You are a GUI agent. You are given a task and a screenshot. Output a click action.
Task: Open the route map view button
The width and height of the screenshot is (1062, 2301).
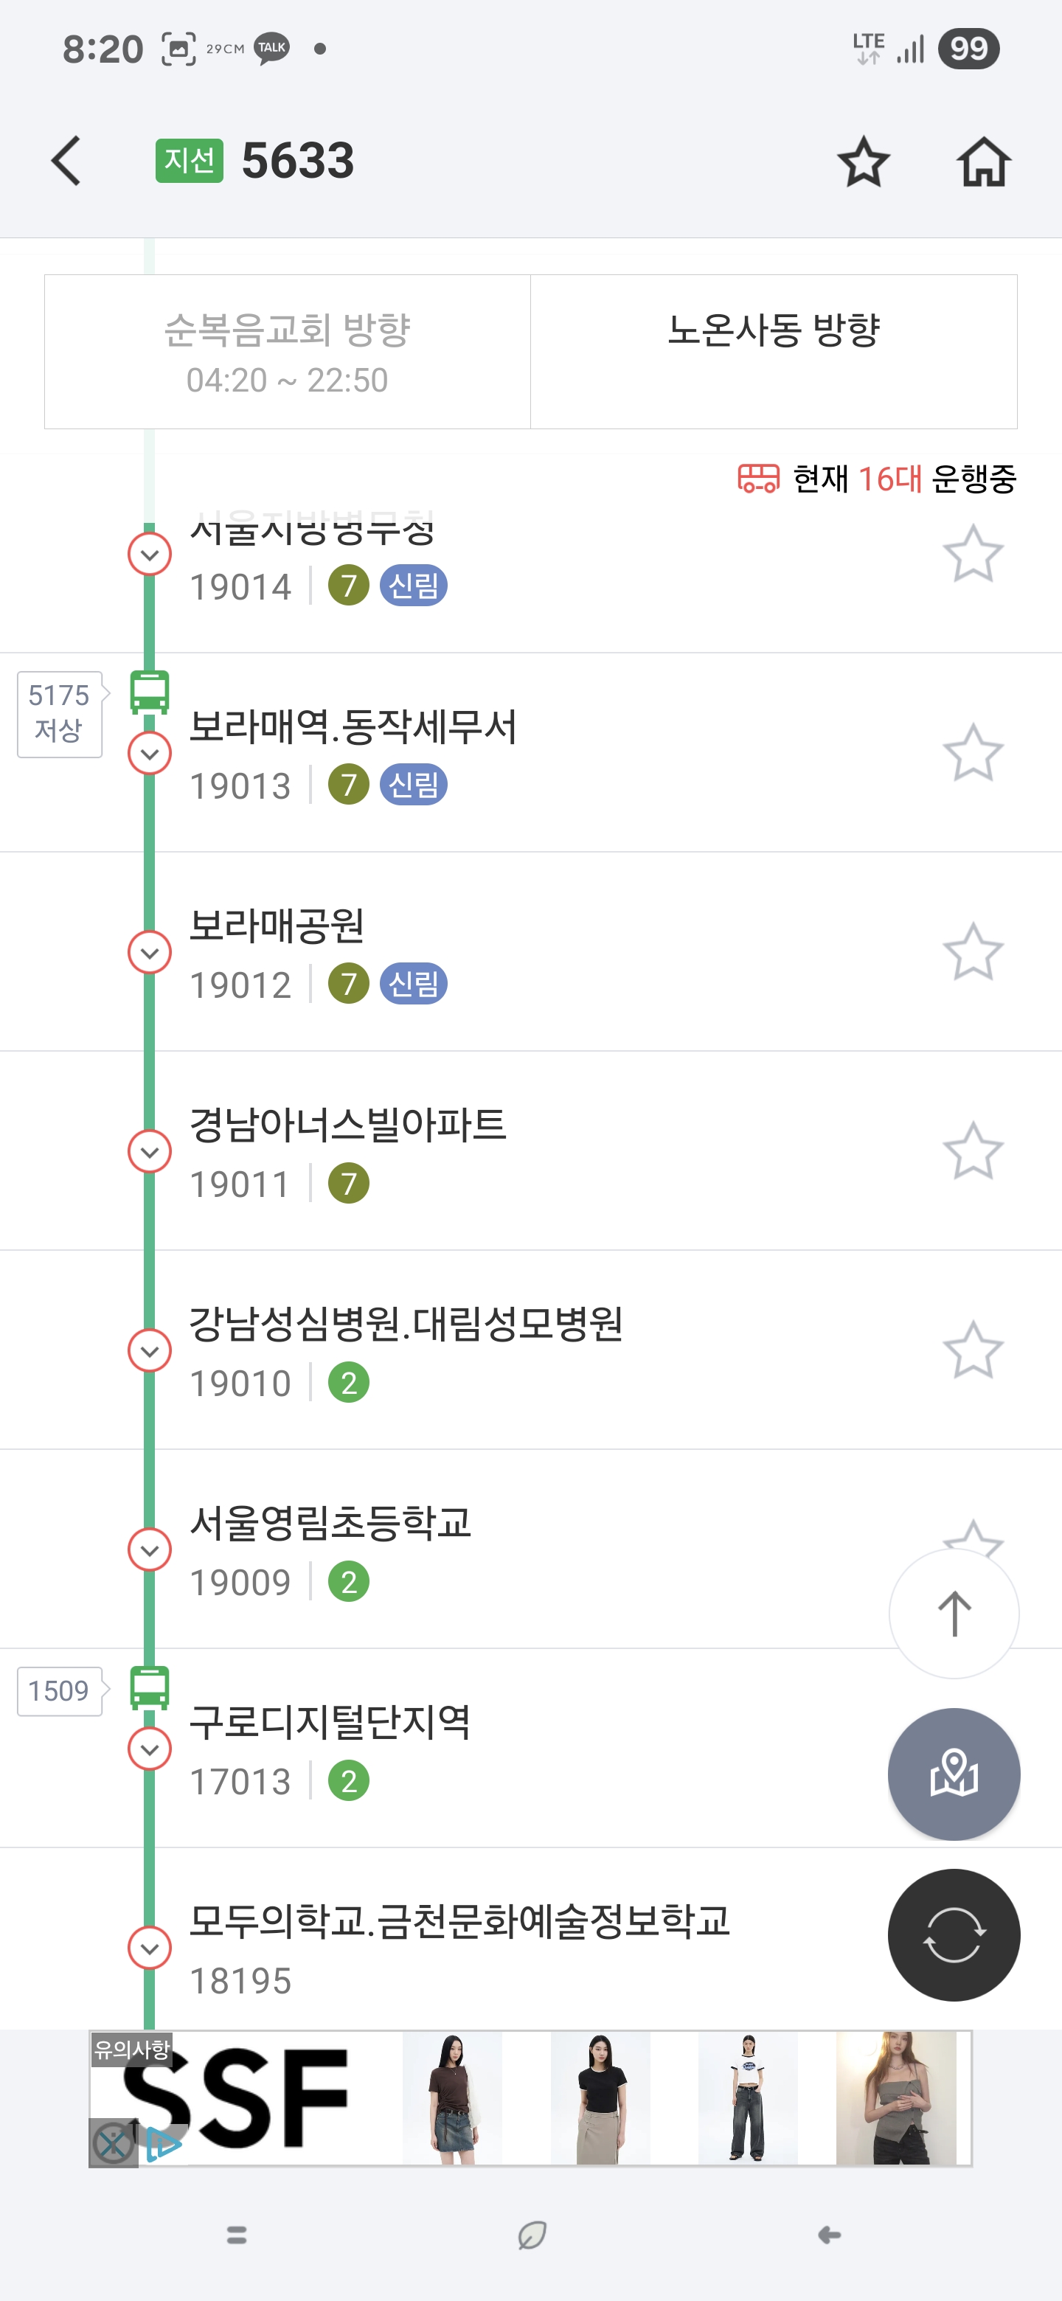click(x=953, y=1773)
